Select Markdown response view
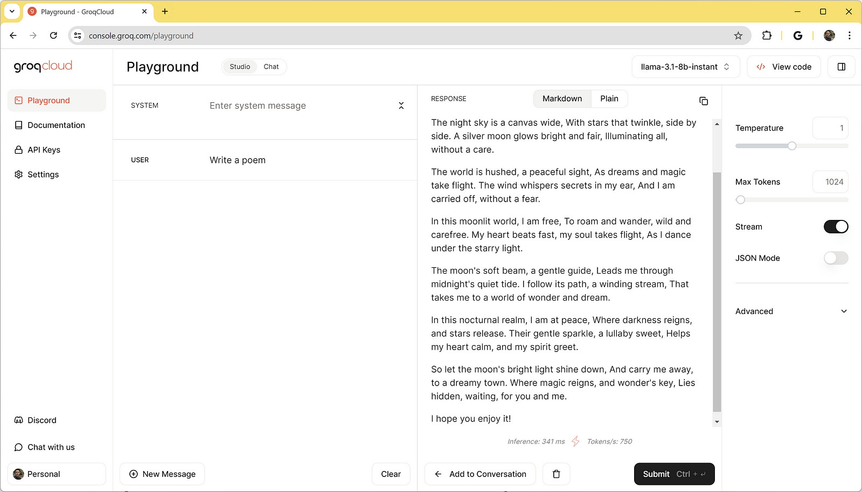862x492 pixels. tap(562, 99)
